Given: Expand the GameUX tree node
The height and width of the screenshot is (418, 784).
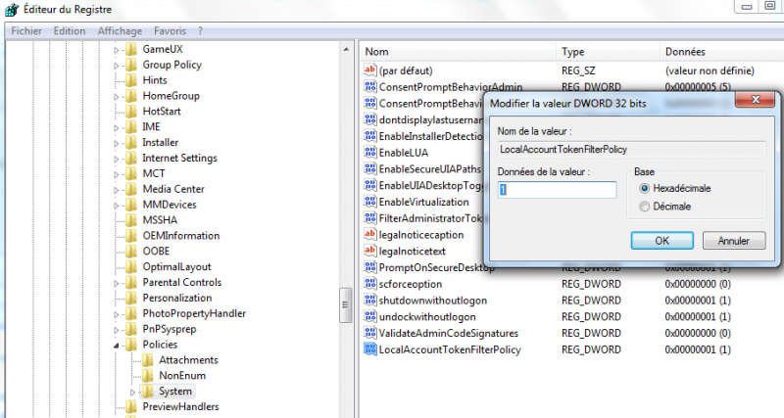Looking at the screenshot, I should click(117, 49).
